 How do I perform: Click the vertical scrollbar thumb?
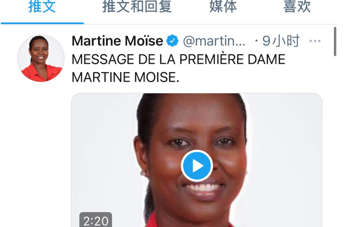pyautogui.click(x=335, y=42)
